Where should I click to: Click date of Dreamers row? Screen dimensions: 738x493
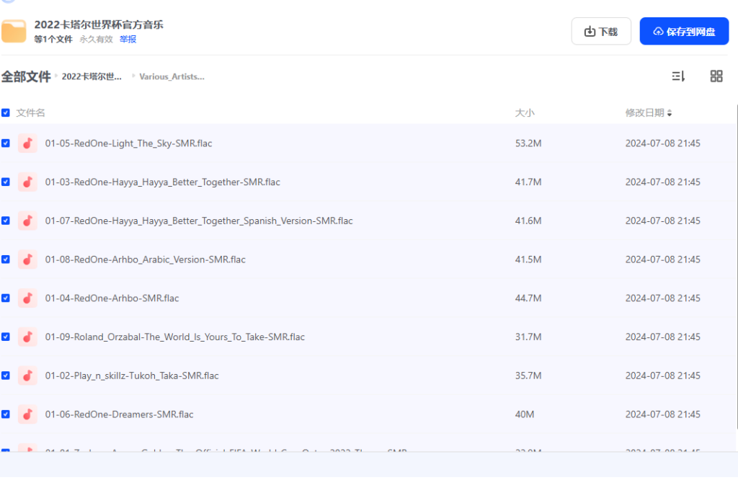(663, 414)
